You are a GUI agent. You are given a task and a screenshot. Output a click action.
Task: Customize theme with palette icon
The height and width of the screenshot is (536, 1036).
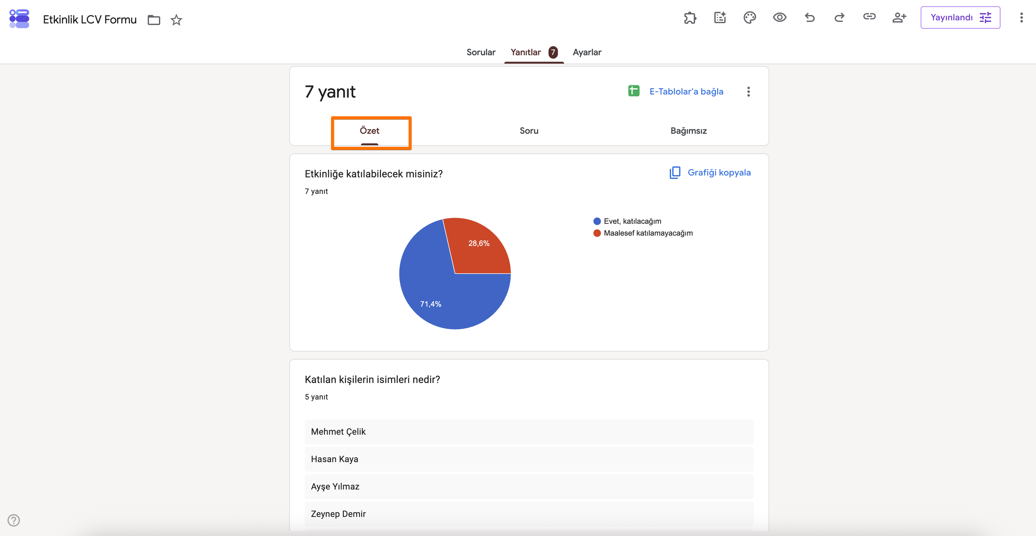click(750, 18)
